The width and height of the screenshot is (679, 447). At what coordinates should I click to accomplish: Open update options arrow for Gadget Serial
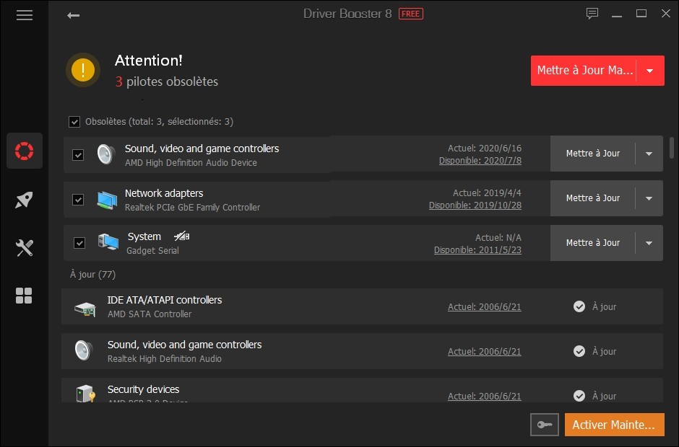click(x=649, y=243)
